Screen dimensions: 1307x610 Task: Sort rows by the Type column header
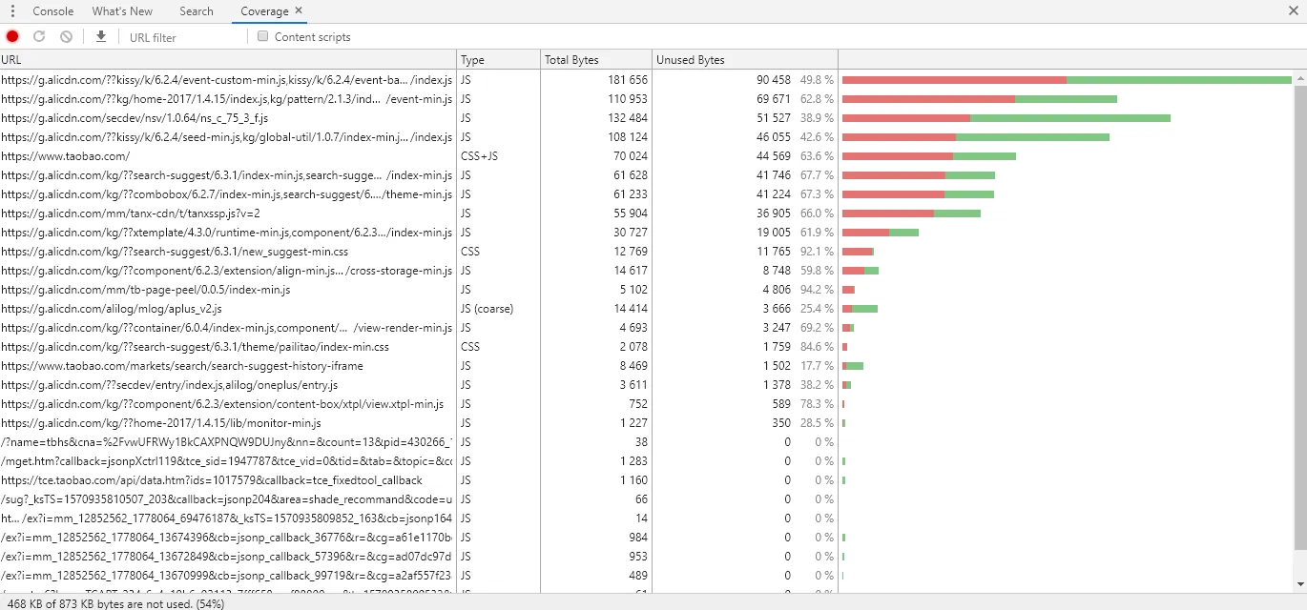tap(498, 60)
